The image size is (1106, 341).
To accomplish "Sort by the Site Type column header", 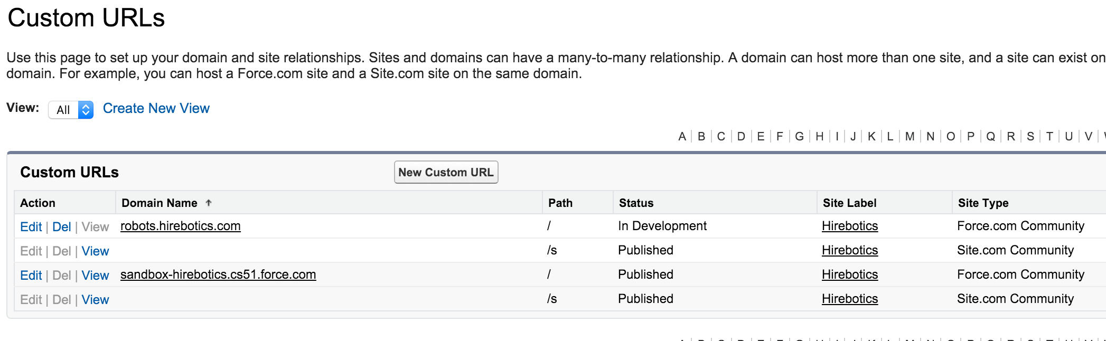I will pyautogui.click(x=983, y=203).
